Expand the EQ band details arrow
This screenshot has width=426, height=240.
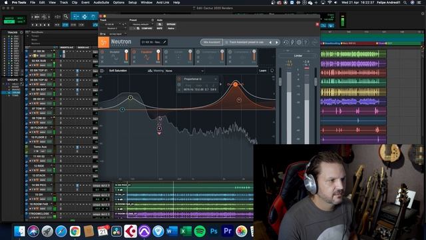coord(220,84)
